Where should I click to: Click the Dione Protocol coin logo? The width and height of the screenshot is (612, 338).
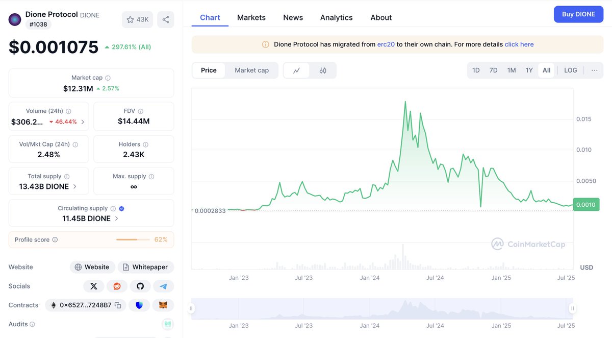click(15, 20)
